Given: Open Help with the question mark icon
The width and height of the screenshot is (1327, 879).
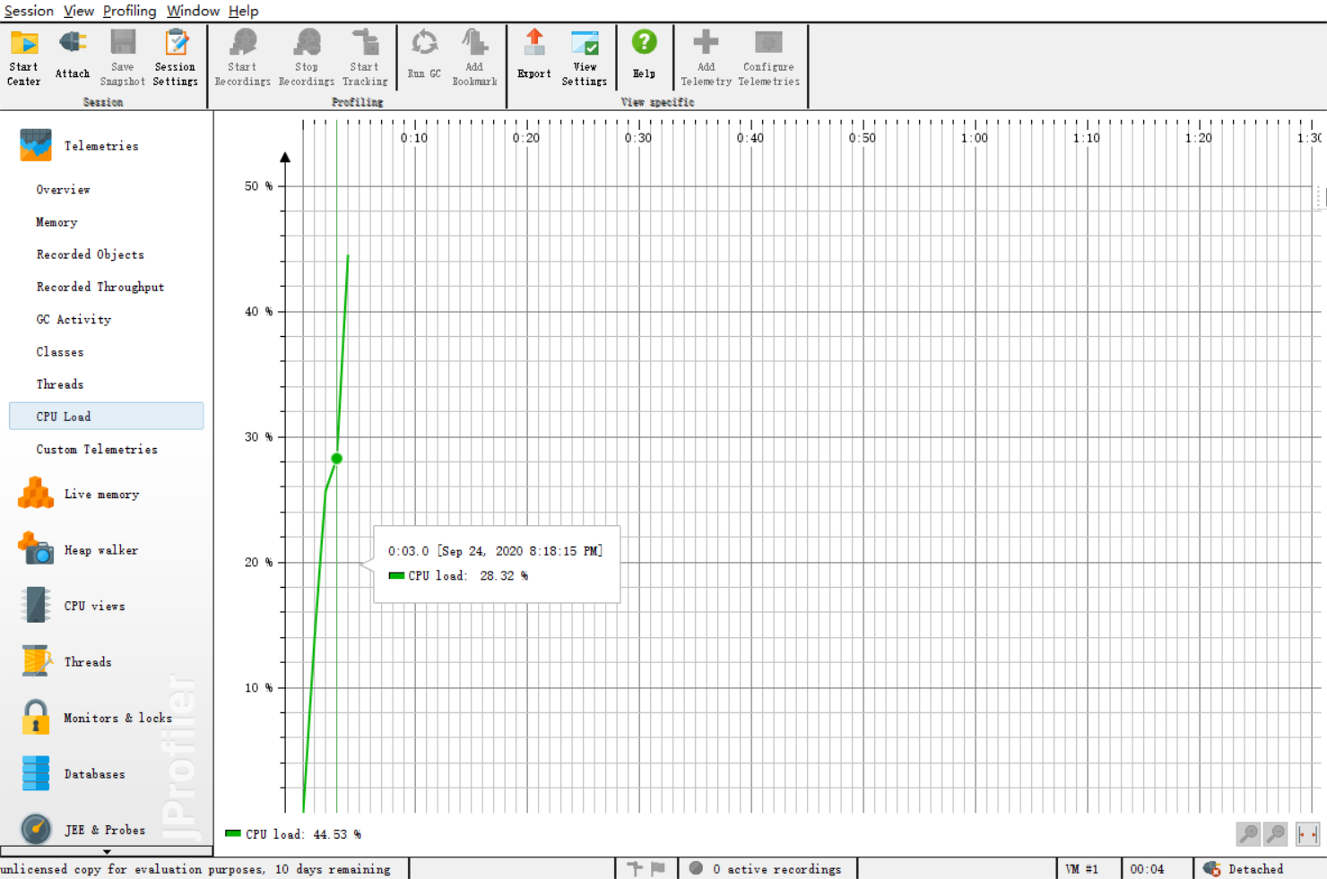Looking at the screenshot, I should coord(644,42).
